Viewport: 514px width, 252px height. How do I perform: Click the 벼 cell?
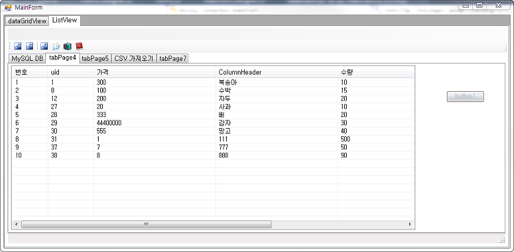point(221,115)
